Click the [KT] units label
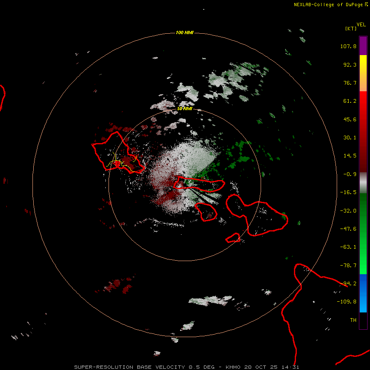The height and width of the screenshot is (370, 370). coord(351,28)
